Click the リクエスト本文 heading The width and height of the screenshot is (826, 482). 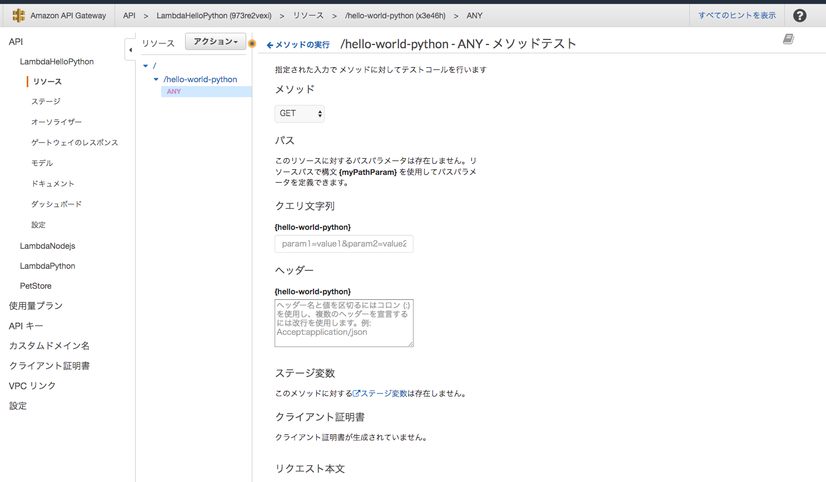310,469
